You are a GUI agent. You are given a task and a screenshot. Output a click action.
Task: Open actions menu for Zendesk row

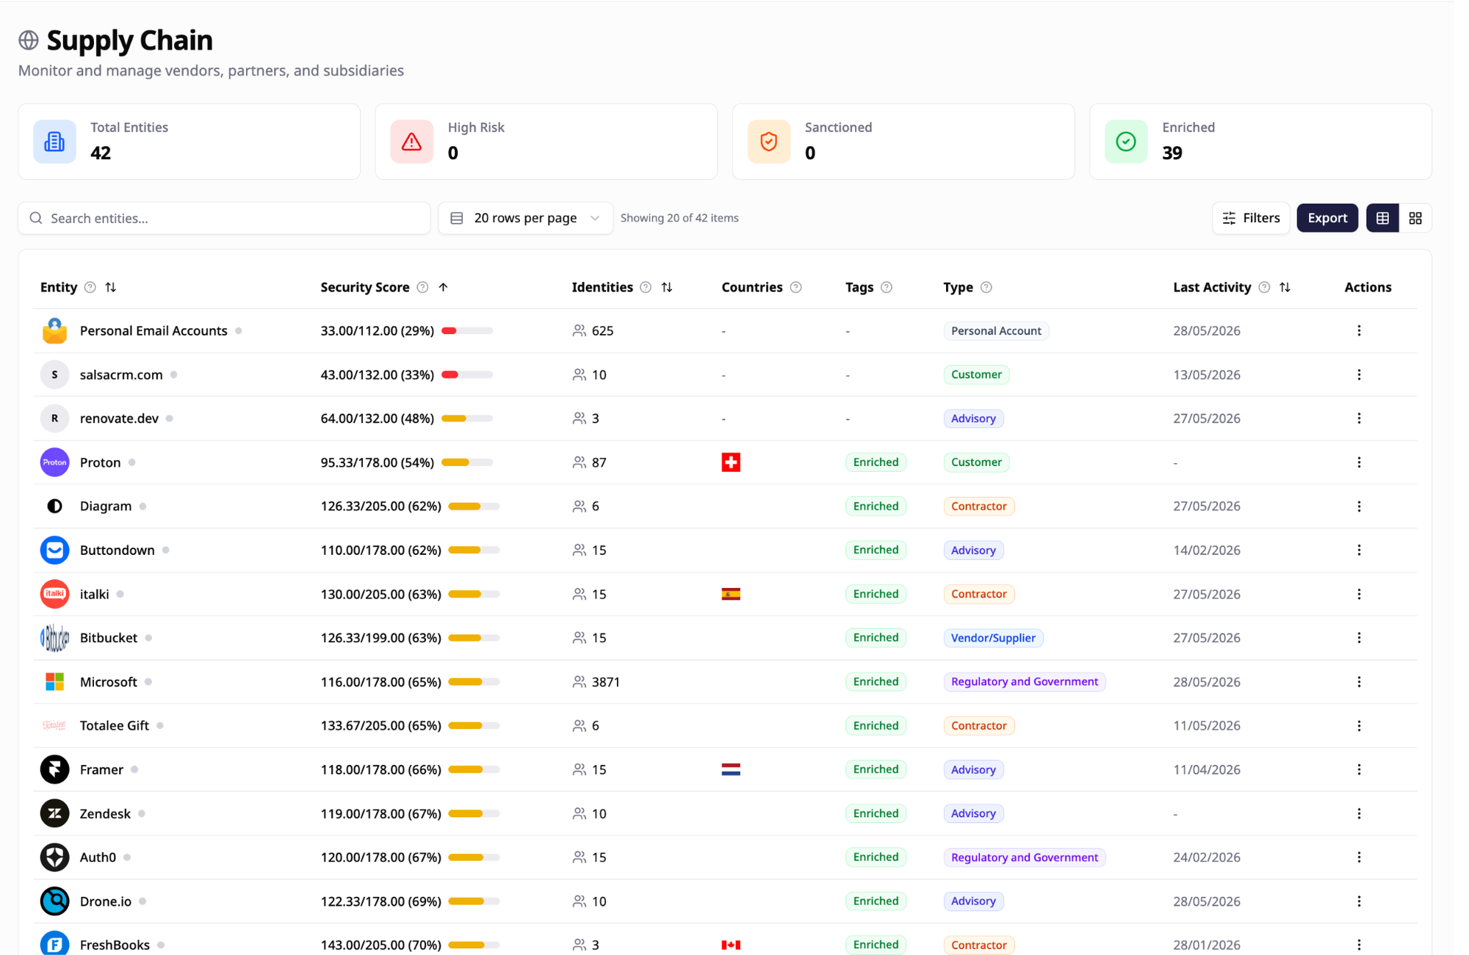[x=1359, y=813]
